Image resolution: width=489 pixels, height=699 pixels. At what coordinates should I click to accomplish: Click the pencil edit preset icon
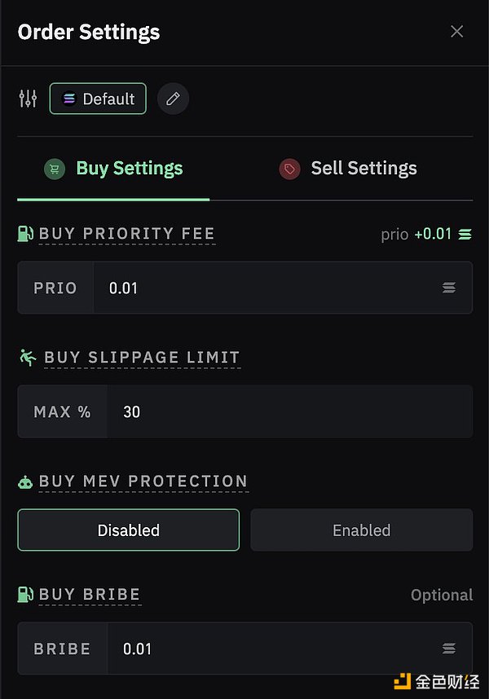[x=173, y=99]
